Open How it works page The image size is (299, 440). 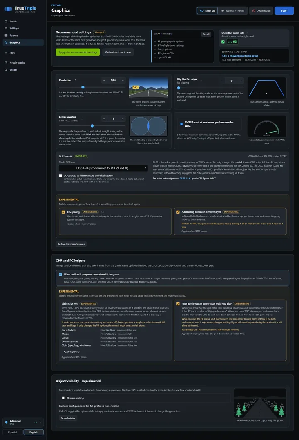point(23,63)
